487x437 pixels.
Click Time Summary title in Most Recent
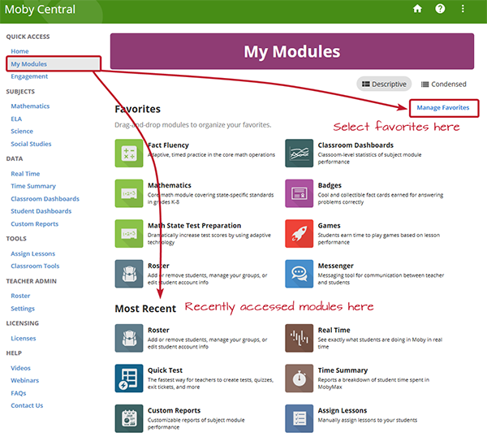343,370
